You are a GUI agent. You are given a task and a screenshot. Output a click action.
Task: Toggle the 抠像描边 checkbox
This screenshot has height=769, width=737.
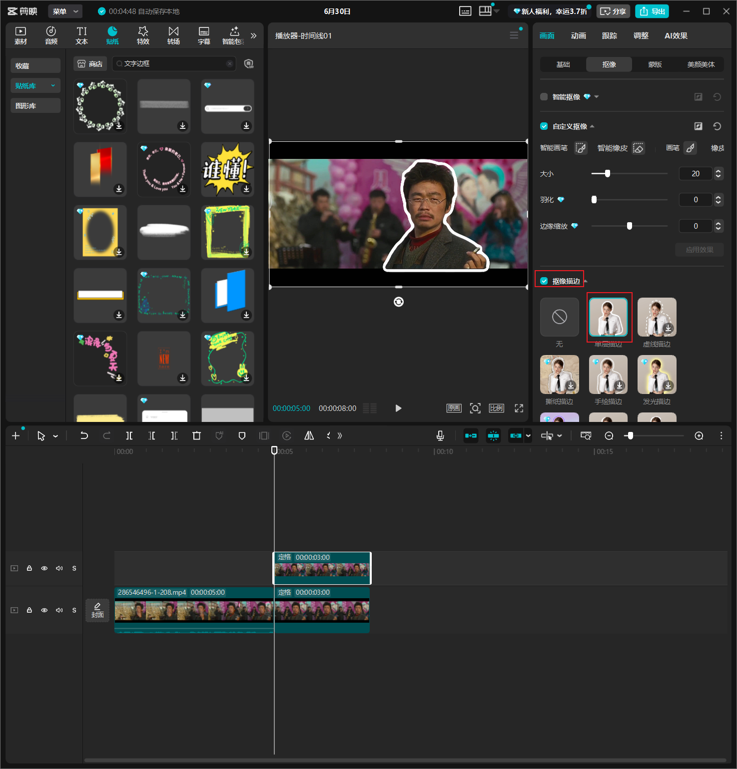coord(544,281)
